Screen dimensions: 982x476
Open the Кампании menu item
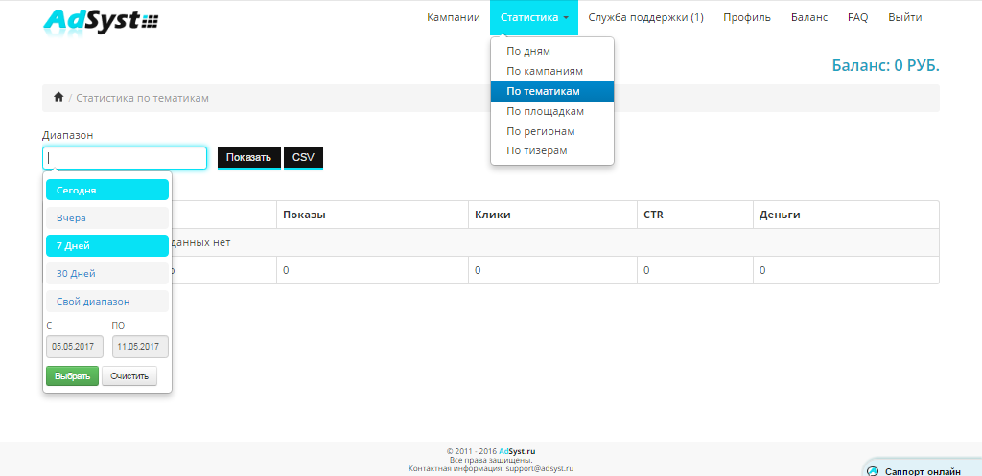(x=454, y=17)
